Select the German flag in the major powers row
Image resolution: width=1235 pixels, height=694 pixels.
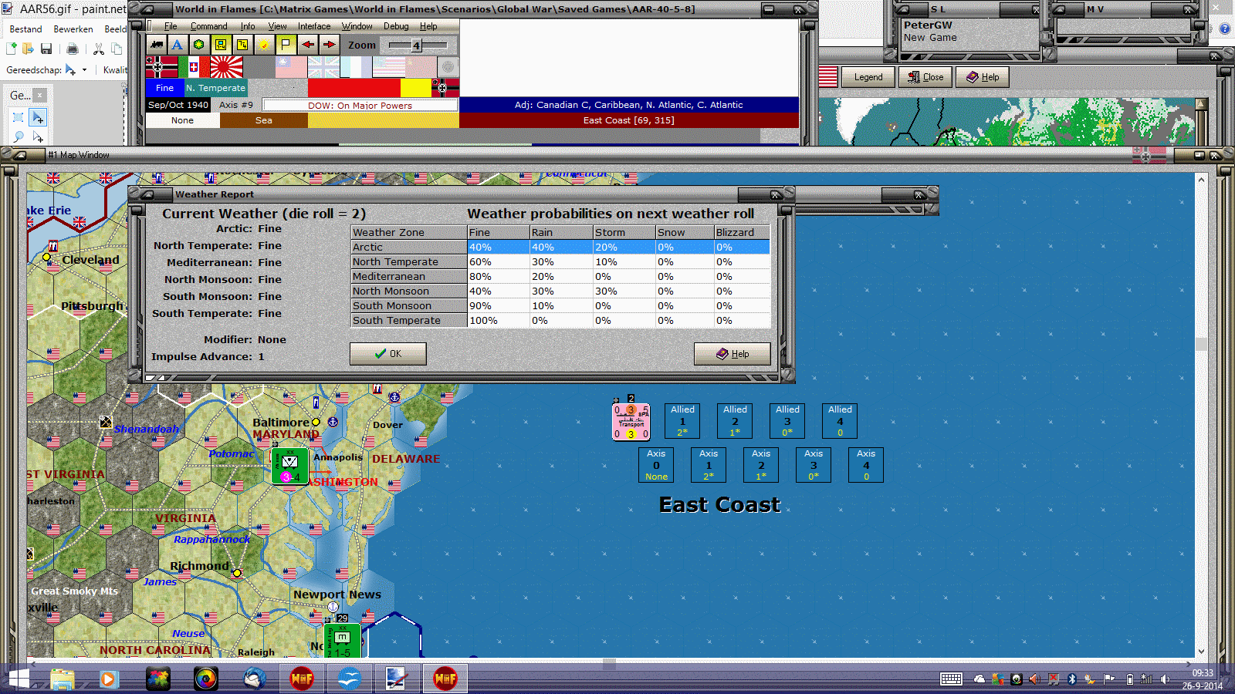pyautogui.click(x=162, y=67)
